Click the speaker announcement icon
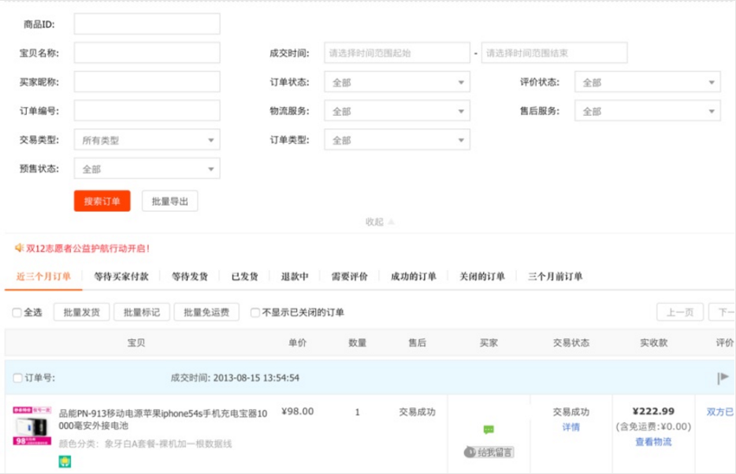The height and width of the screenshot is (474, 736). point(19,248)
